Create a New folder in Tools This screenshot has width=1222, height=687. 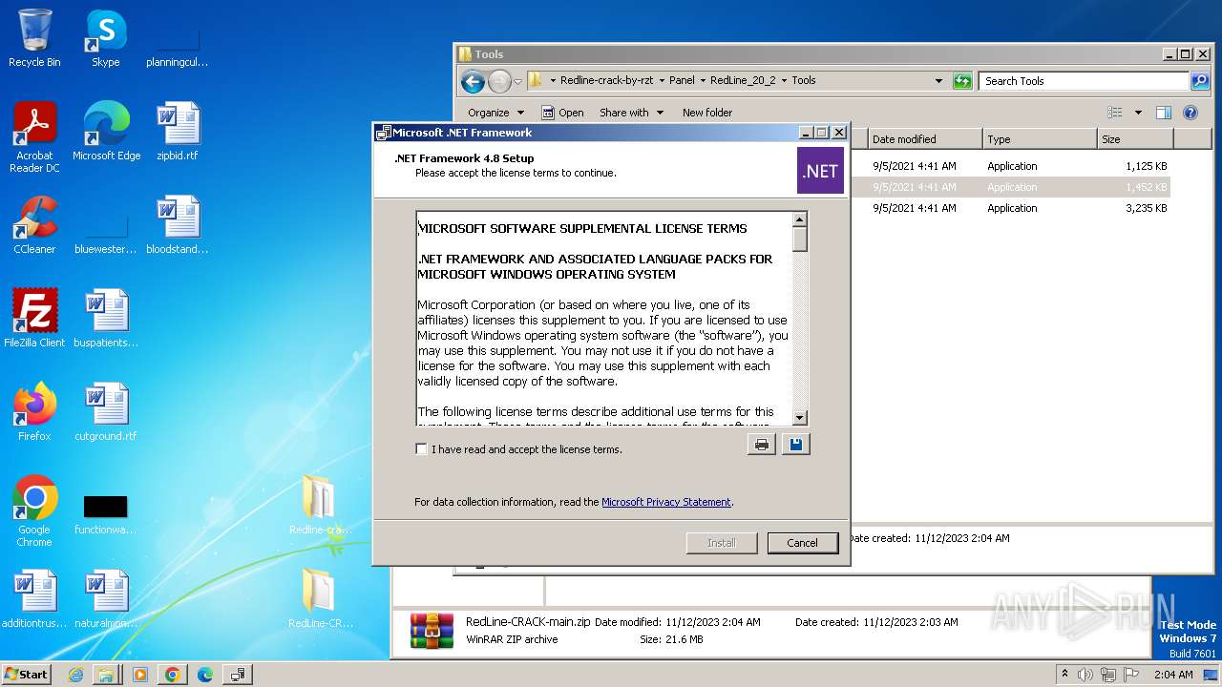point(707,113)
